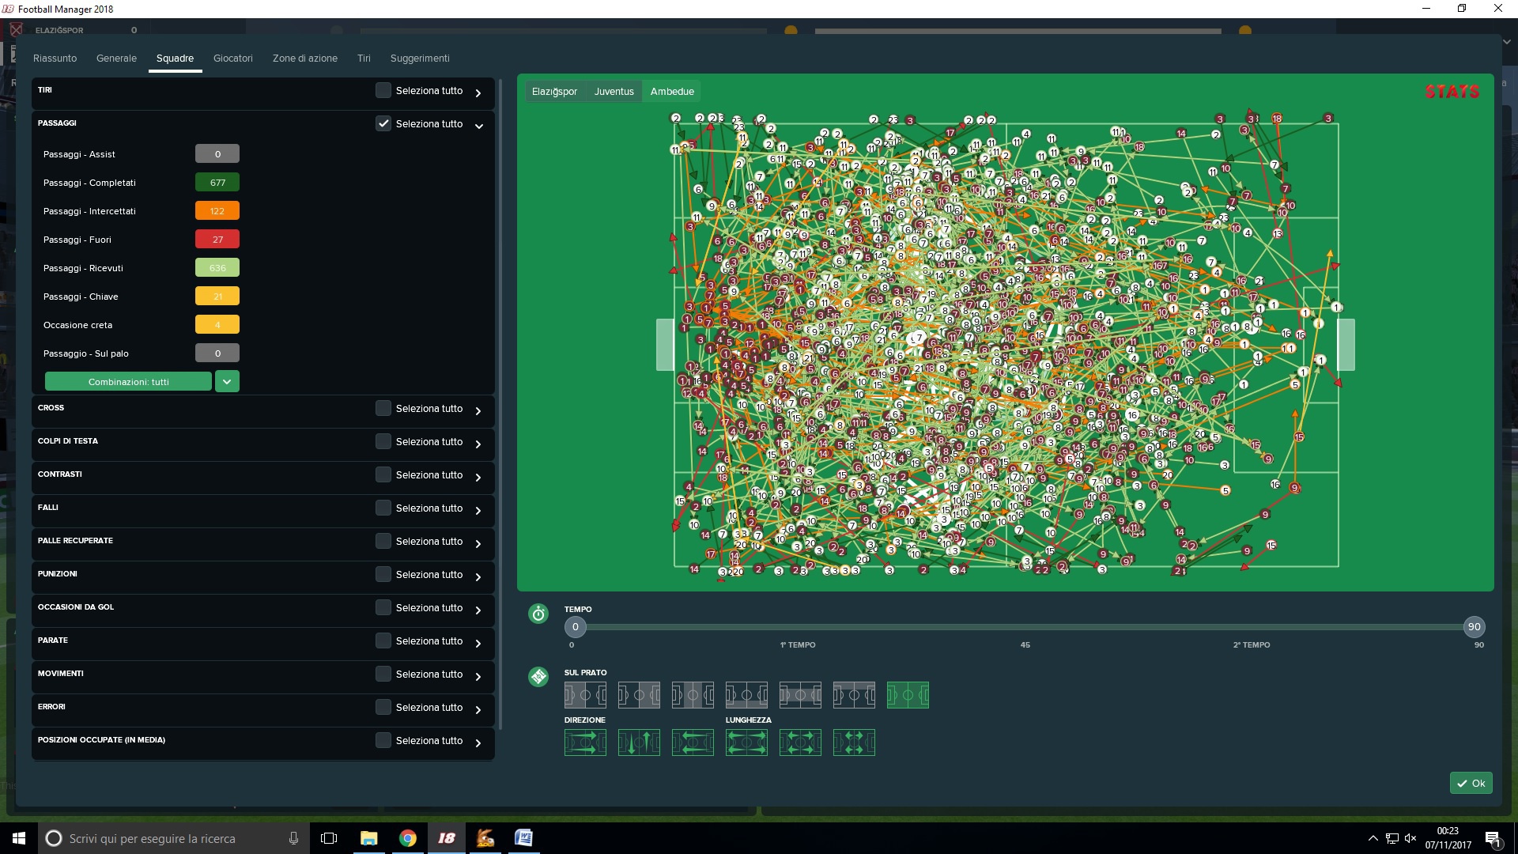Show only Elazığspor passes

pos(554,92)
